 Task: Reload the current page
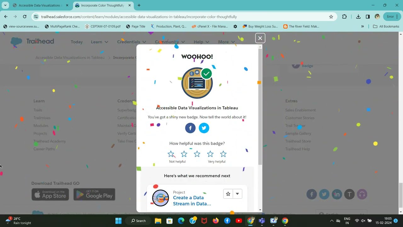(x=25, y=17)
